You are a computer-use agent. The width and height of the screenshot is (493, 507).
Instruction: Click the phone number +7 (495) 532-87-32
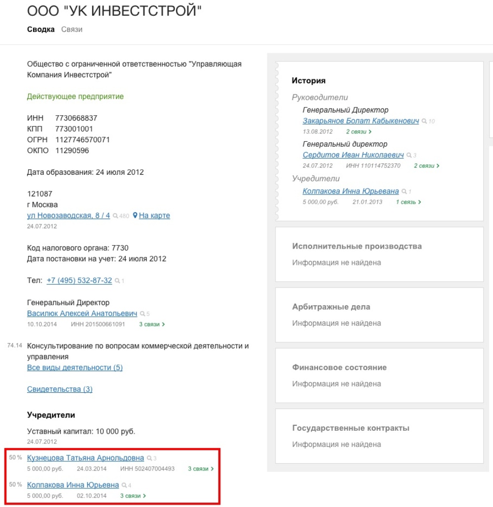click(79, 281)
